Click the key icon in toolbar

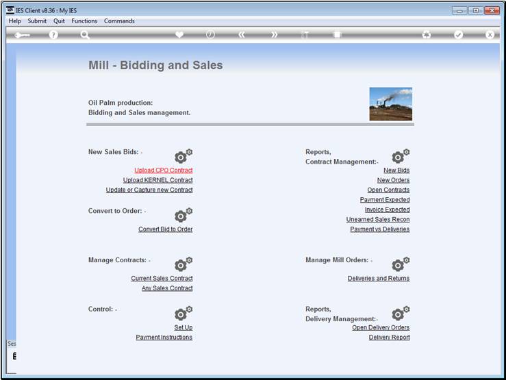23,35
